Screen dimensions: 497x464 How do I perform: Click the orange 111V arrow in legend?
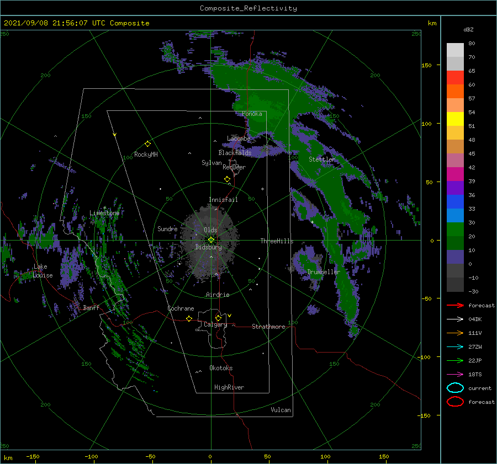pyautogui.click(x=455, y=333)
